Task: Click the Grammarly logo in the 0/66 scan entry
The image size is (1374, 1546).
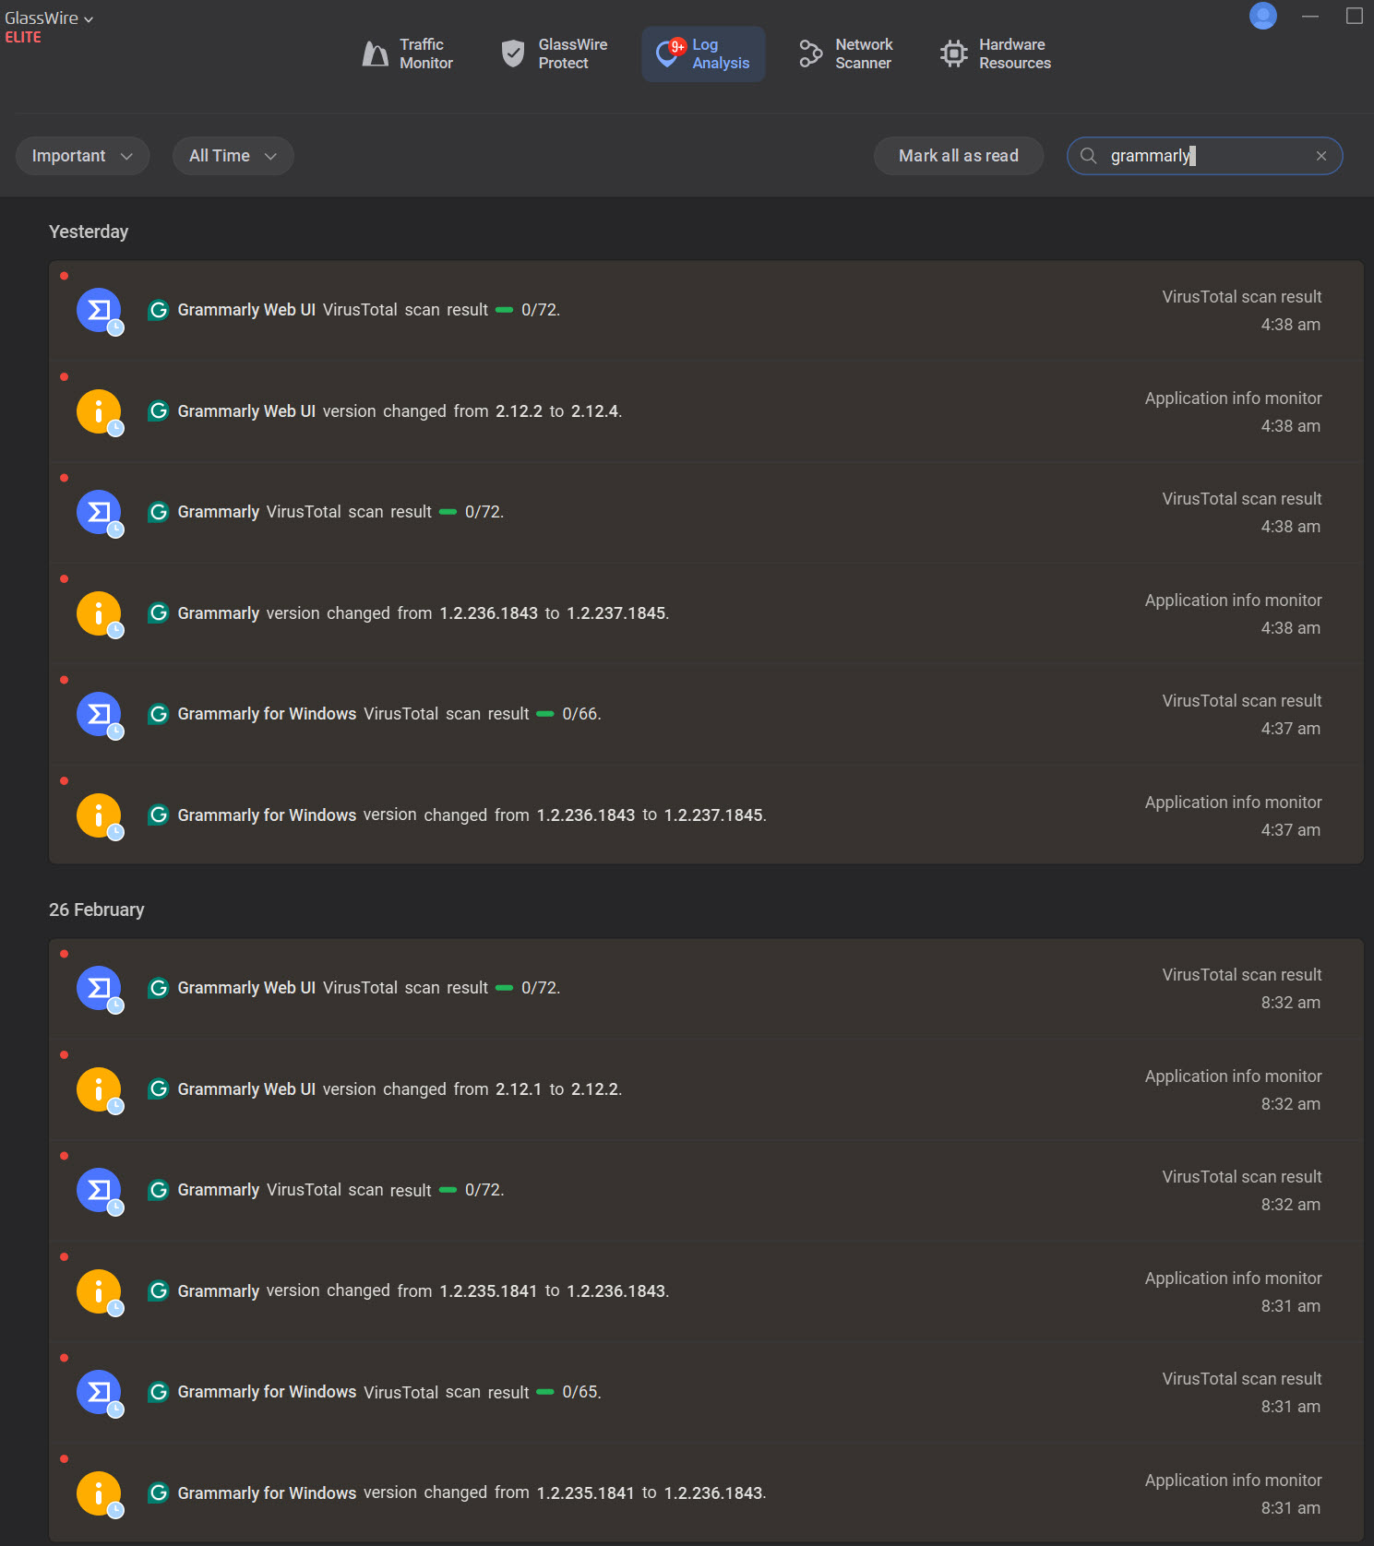Action: tap(159, 714)
